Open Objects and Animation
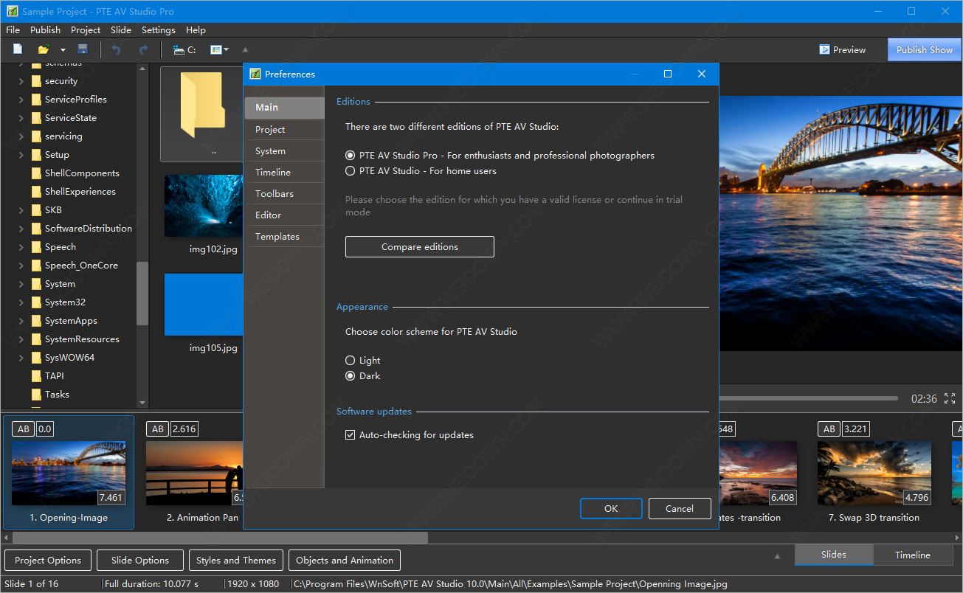963x593 pixels. click(x=345, y=561)
